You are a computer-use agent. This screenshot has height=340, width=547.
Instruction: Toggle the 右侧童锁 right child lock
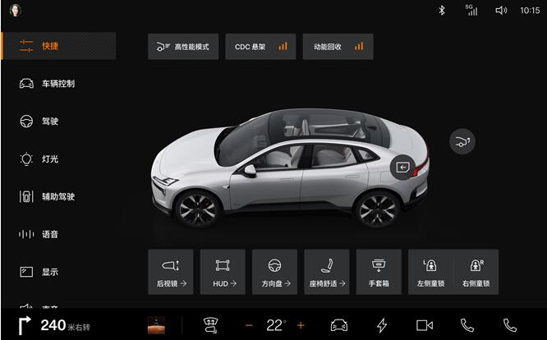click(475, 272)
